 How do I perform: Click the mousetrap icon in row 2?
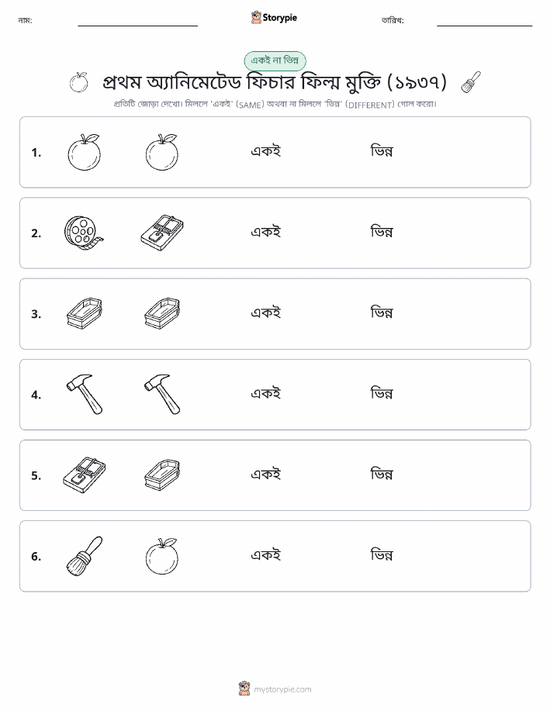click(x=162, y=233)
